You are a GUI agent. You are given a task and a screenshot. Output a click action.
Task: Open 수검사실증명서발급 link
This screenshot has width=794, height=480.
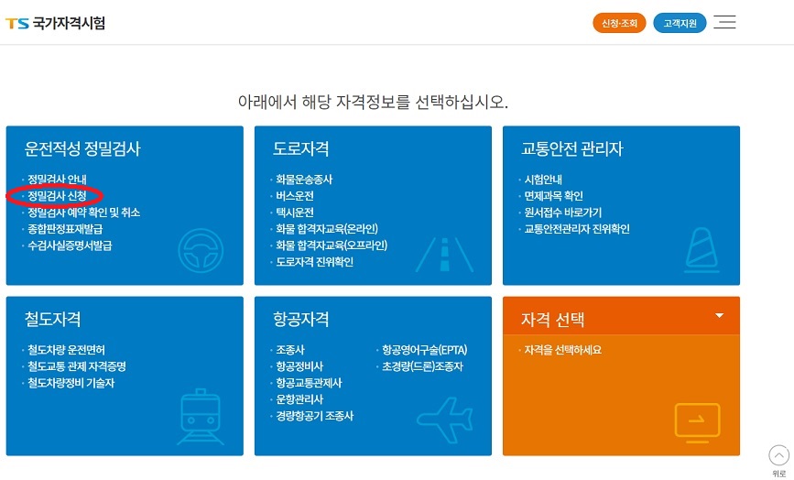point(70,245)
